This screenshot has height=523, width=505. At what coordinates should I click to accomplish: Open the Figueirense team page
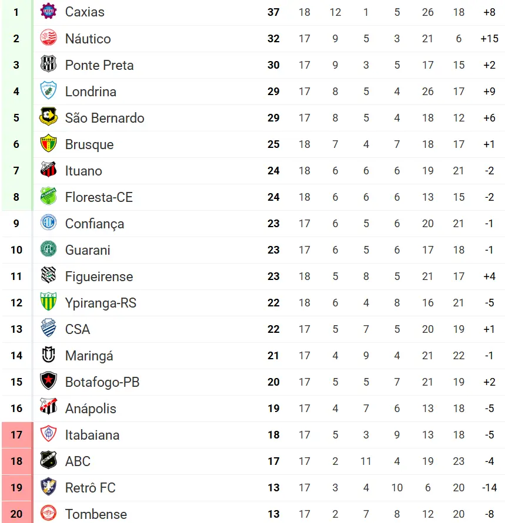[99, 276]
